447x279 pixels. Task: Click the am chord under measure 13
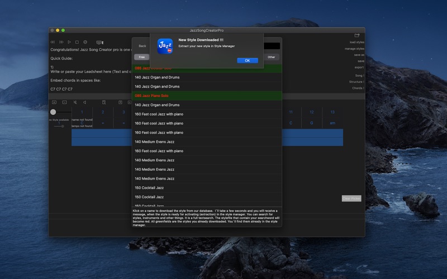[x=332, y=123]
